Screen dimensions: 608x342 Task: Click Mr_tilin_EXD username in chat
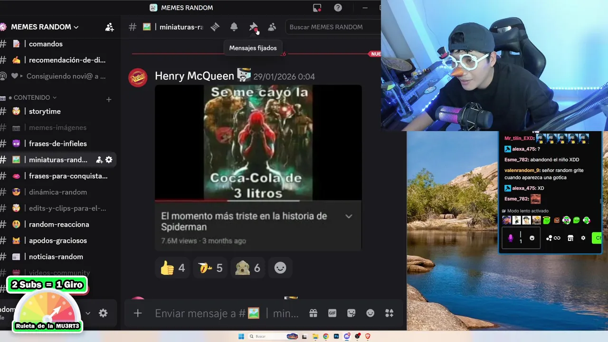tap(519, 138)
